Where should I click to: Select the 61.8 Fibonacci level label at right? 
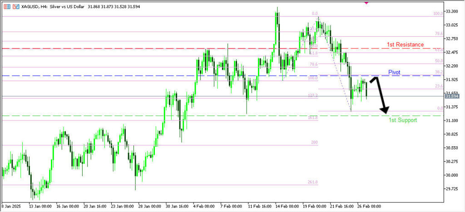(x=439, y=50)
